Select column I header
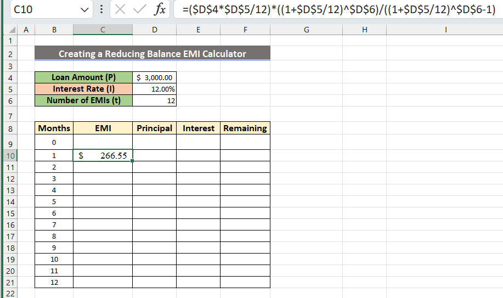Screen dimensions: 503x298 (x=445, y=30)
